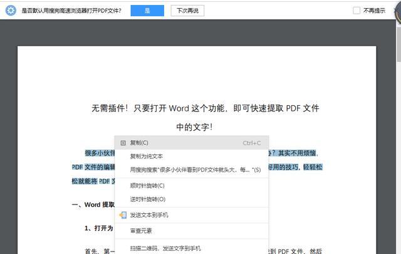Click the 下次再说 button

pyautogui.click(x=187, y=11)
